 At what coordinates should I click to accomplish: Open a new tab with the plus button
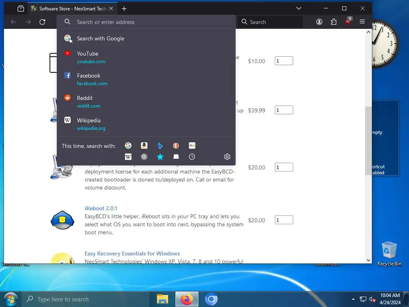pos(124,9)
